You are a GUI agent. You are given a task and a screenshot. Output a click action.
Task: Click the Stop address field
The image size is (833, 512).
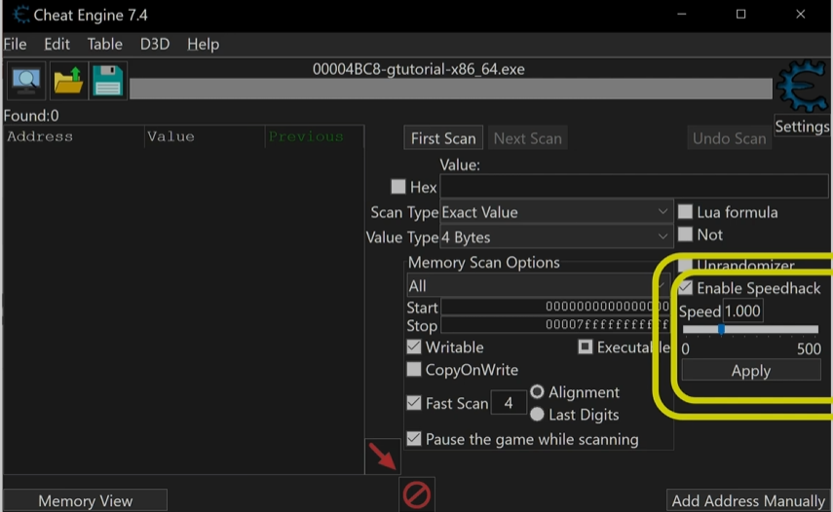click(554, 324)
